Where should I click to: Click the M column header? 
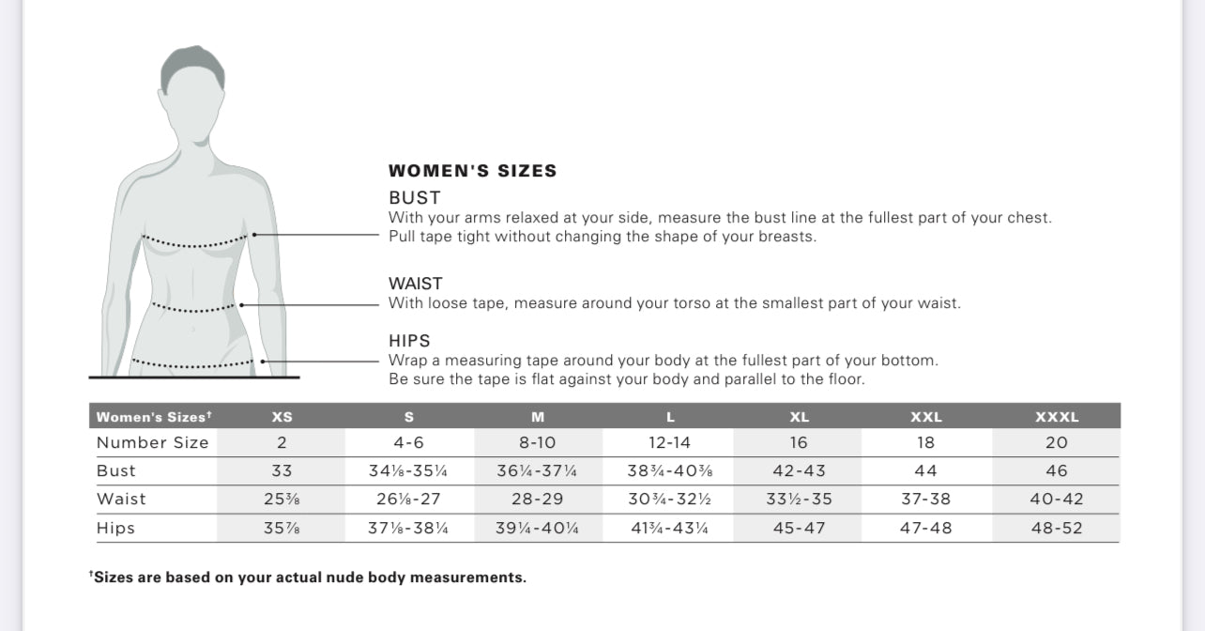point(538,417)
